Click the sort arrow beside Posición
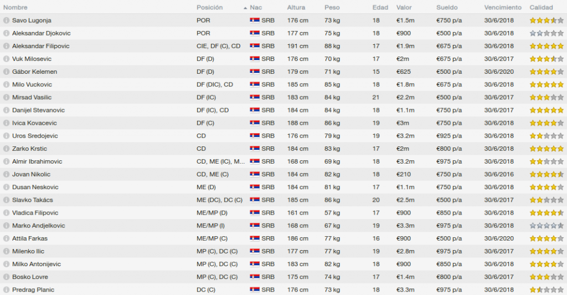 [x=245, y=8]
